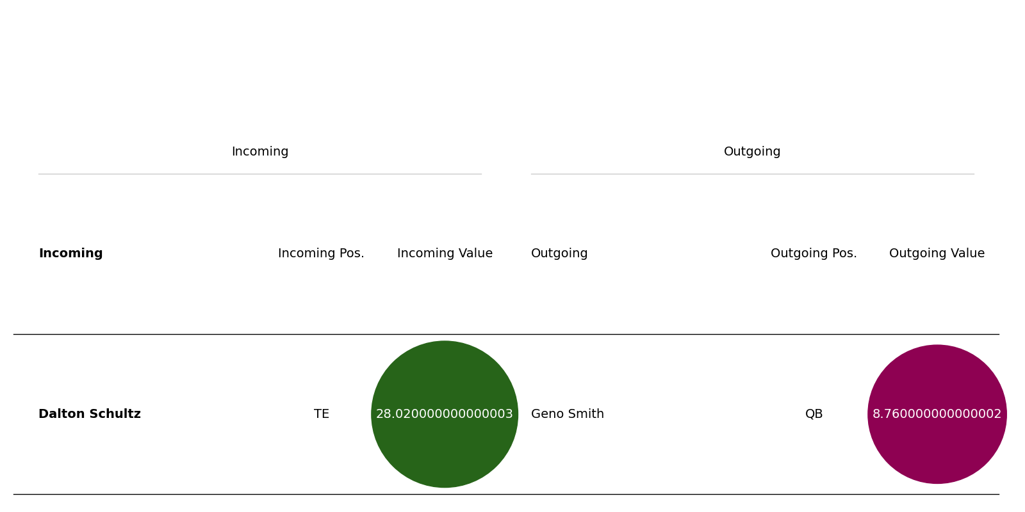Click the TE position cell

coord(322,414)
